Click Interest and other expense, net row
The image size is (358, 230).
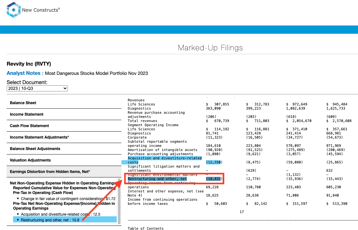(165, 193)
